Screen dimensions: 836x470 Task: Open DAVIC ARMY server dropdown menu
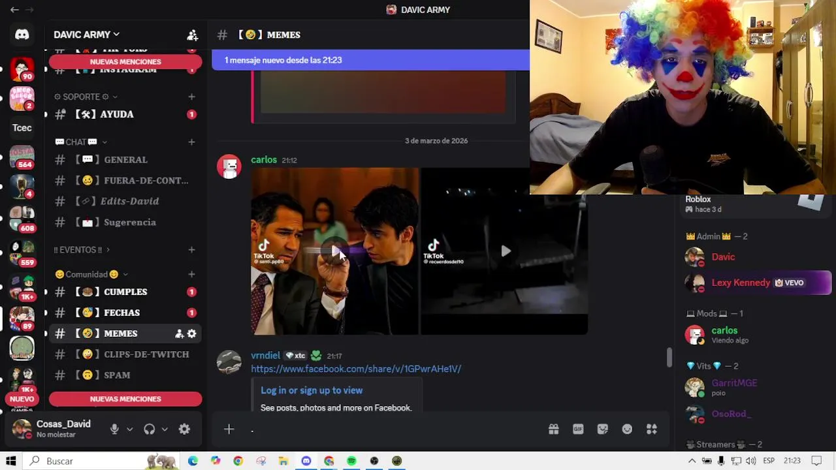point(86,35)
